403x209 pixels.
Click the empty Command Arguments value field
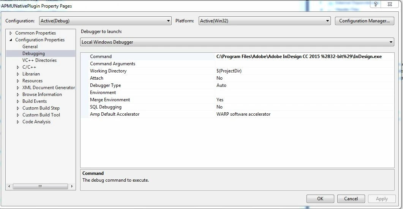pos(305,64)
